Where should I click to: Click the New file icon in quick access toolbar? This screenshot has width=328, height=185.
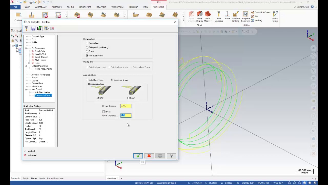17,2
